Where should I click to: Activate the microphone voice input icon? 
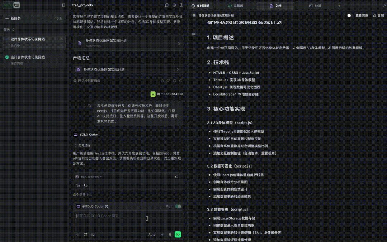click(170, 234)
